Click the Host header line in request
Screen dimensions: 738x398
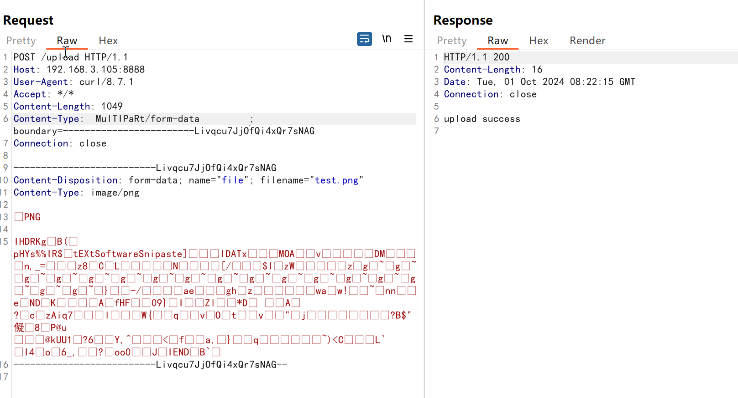[79, 70]
